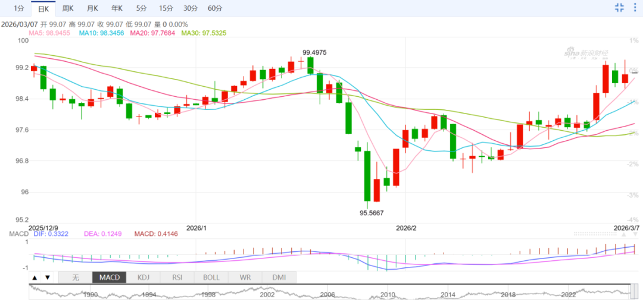This screenshot has height=306, width=643.
Task: Switch the sub-chart to BOLL
Action: tap(211, 277)
